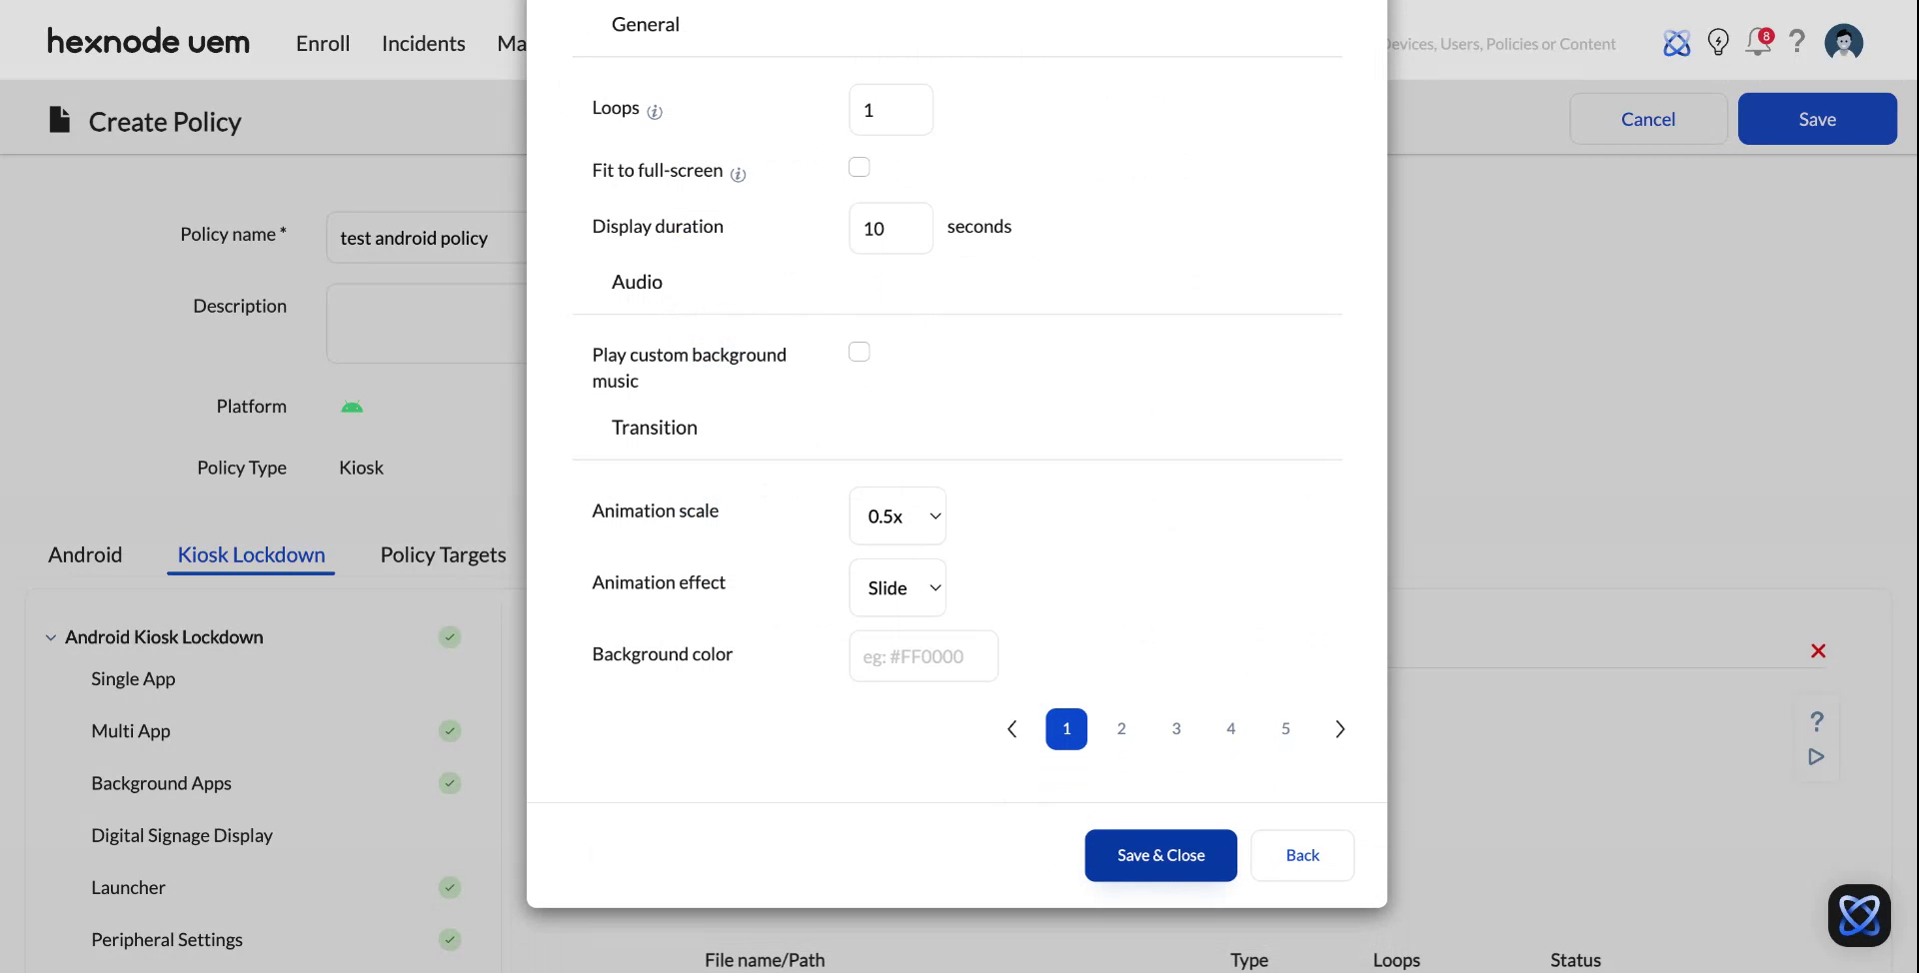Click the info icon next to Loops
Screen dimensions: 1919x973
pyautogui.click(x=654, y=112)
